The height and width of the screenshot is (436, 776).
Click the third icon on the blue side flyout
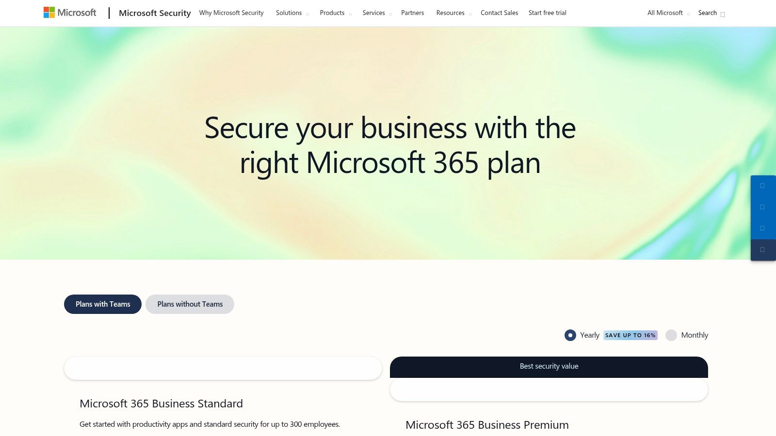tap(763, 229)
